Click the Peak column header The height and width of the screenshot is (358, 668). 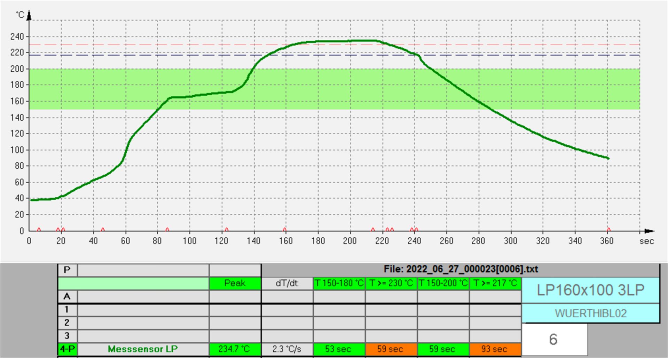[x=235, y=284]
